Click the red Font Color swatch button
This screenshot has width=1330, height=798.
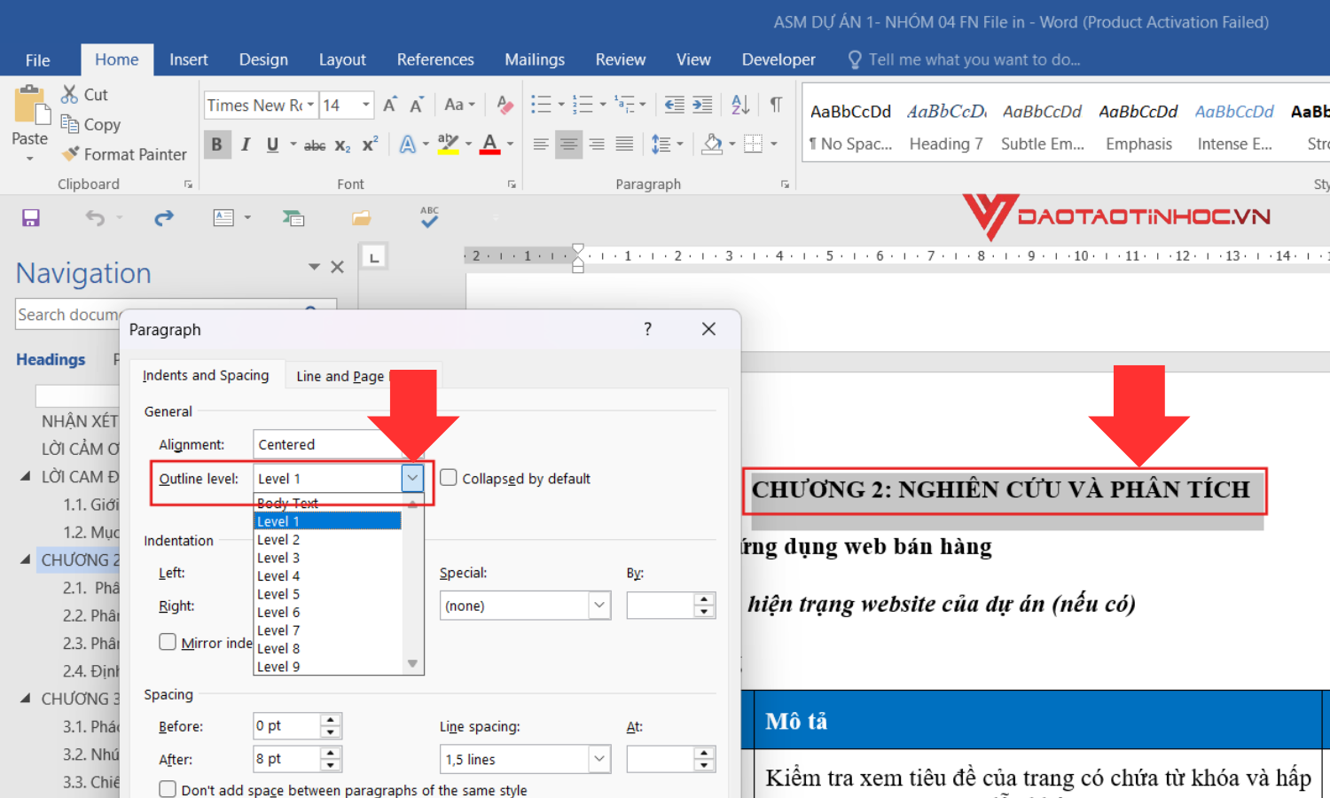489,145
